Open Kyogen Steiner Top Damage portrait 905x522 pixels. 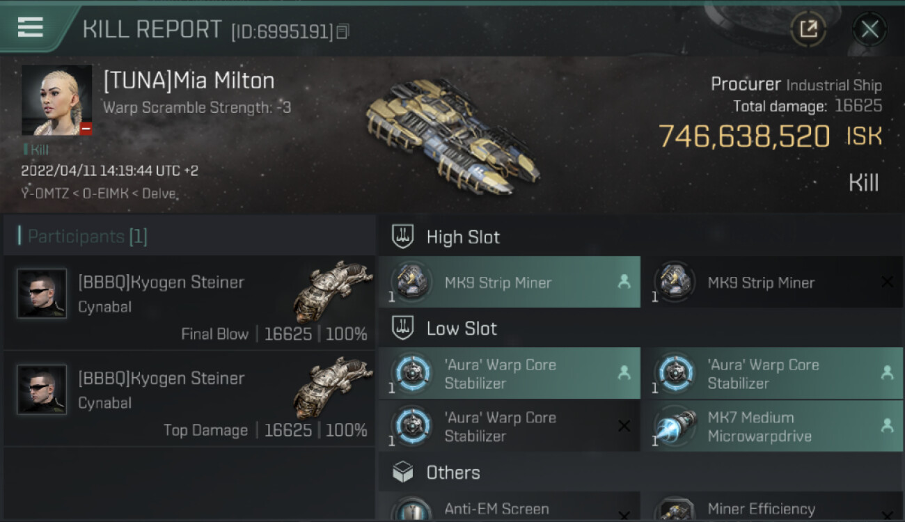coord(42,390)
